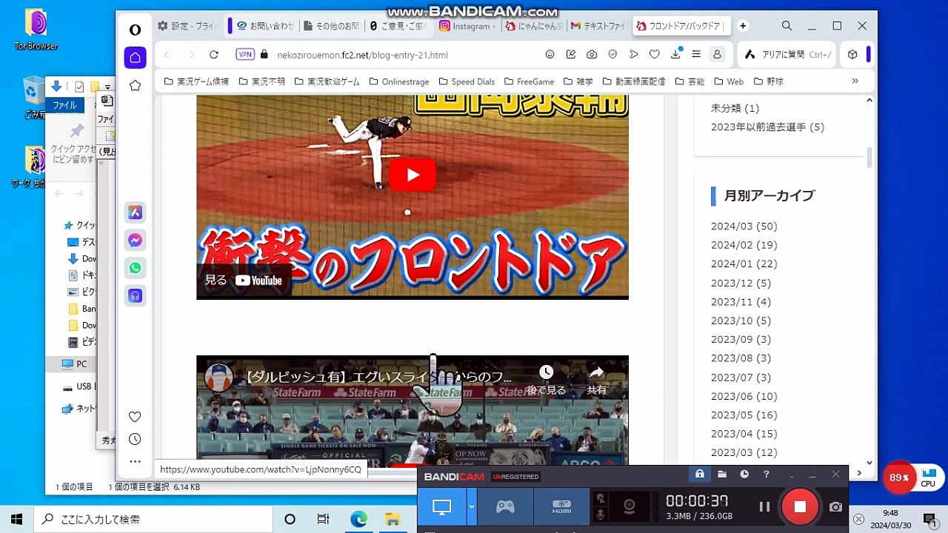
Task: Open 動画録画配信 bookmark folder
Action: (632, 81)
